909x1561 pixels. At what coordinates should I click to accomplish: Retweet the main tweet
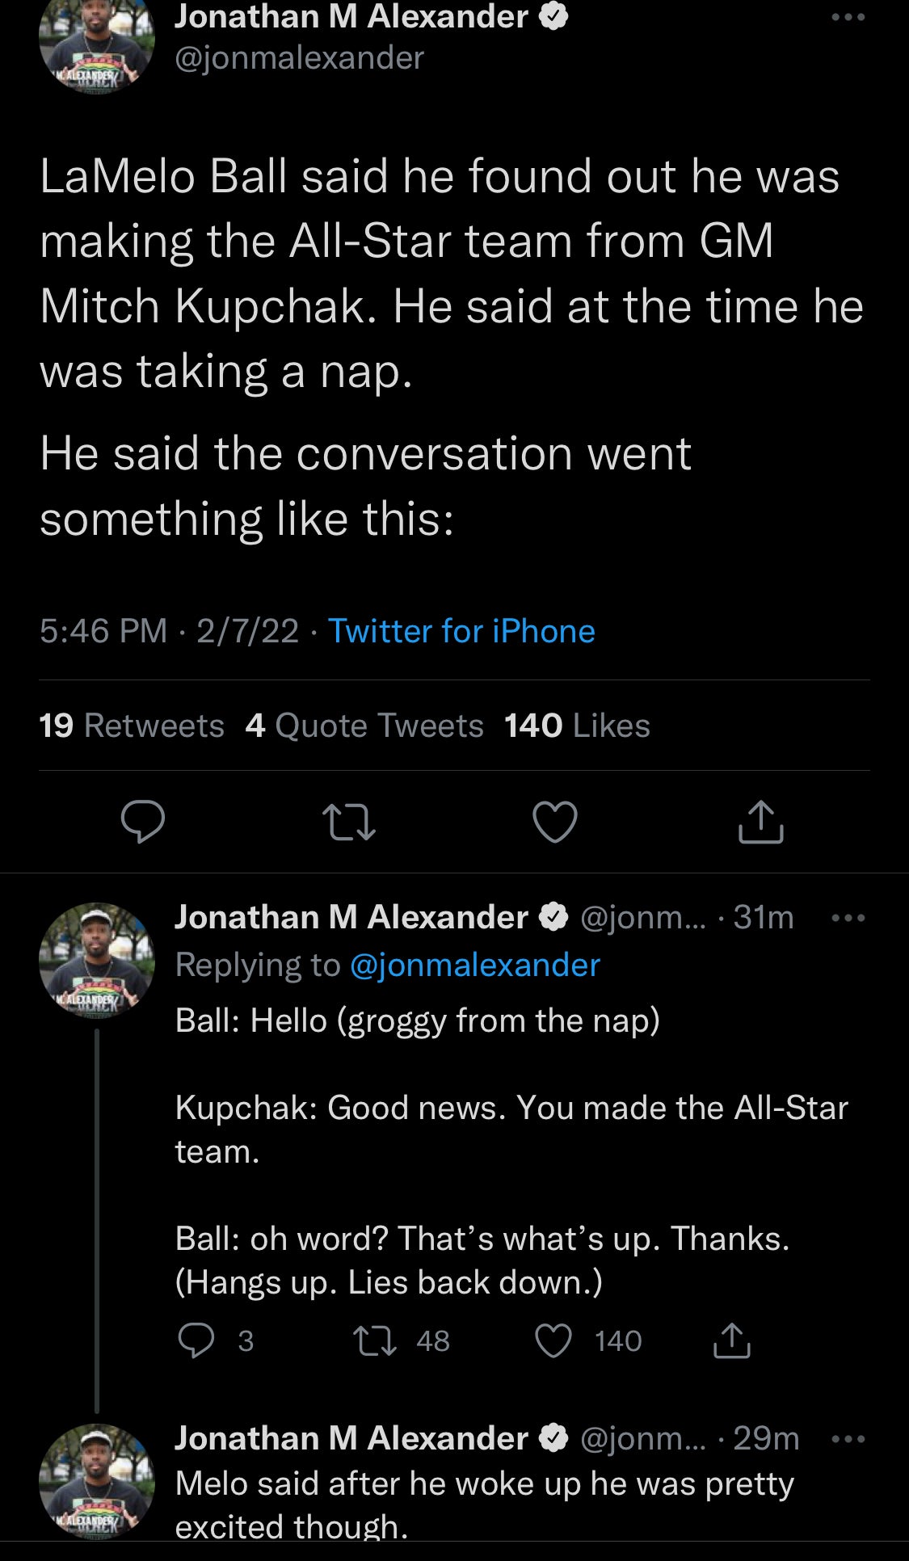click(349, 822)
